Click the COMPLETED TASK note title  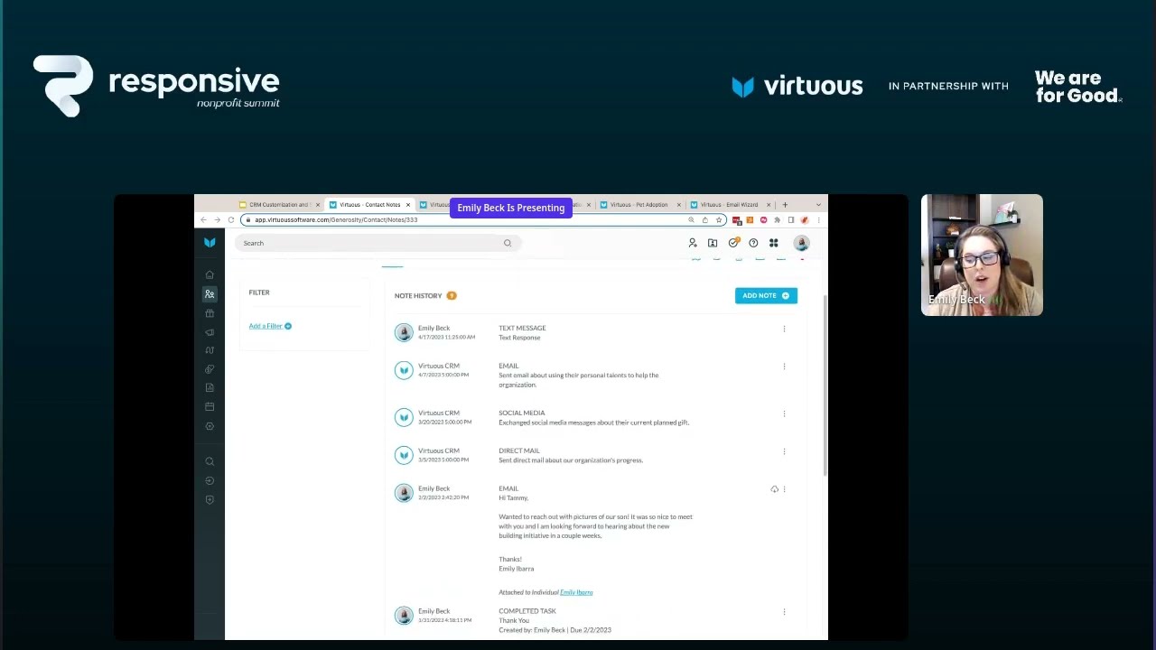tap(527, 612)
